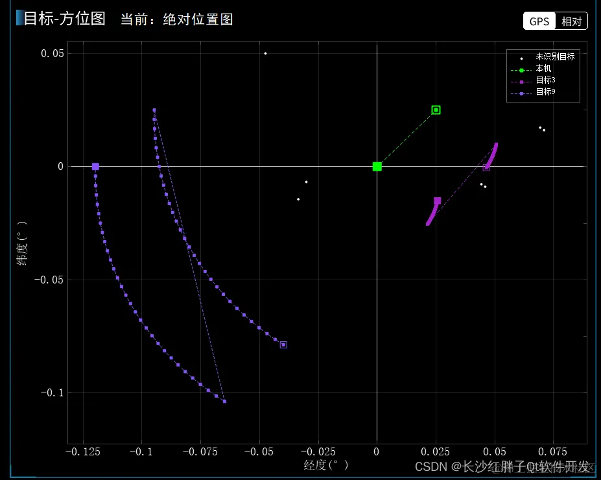Viewport: 601px width, 480px height.
Task: Click the -0.1 latitude tick label
Action: (52, 392)
